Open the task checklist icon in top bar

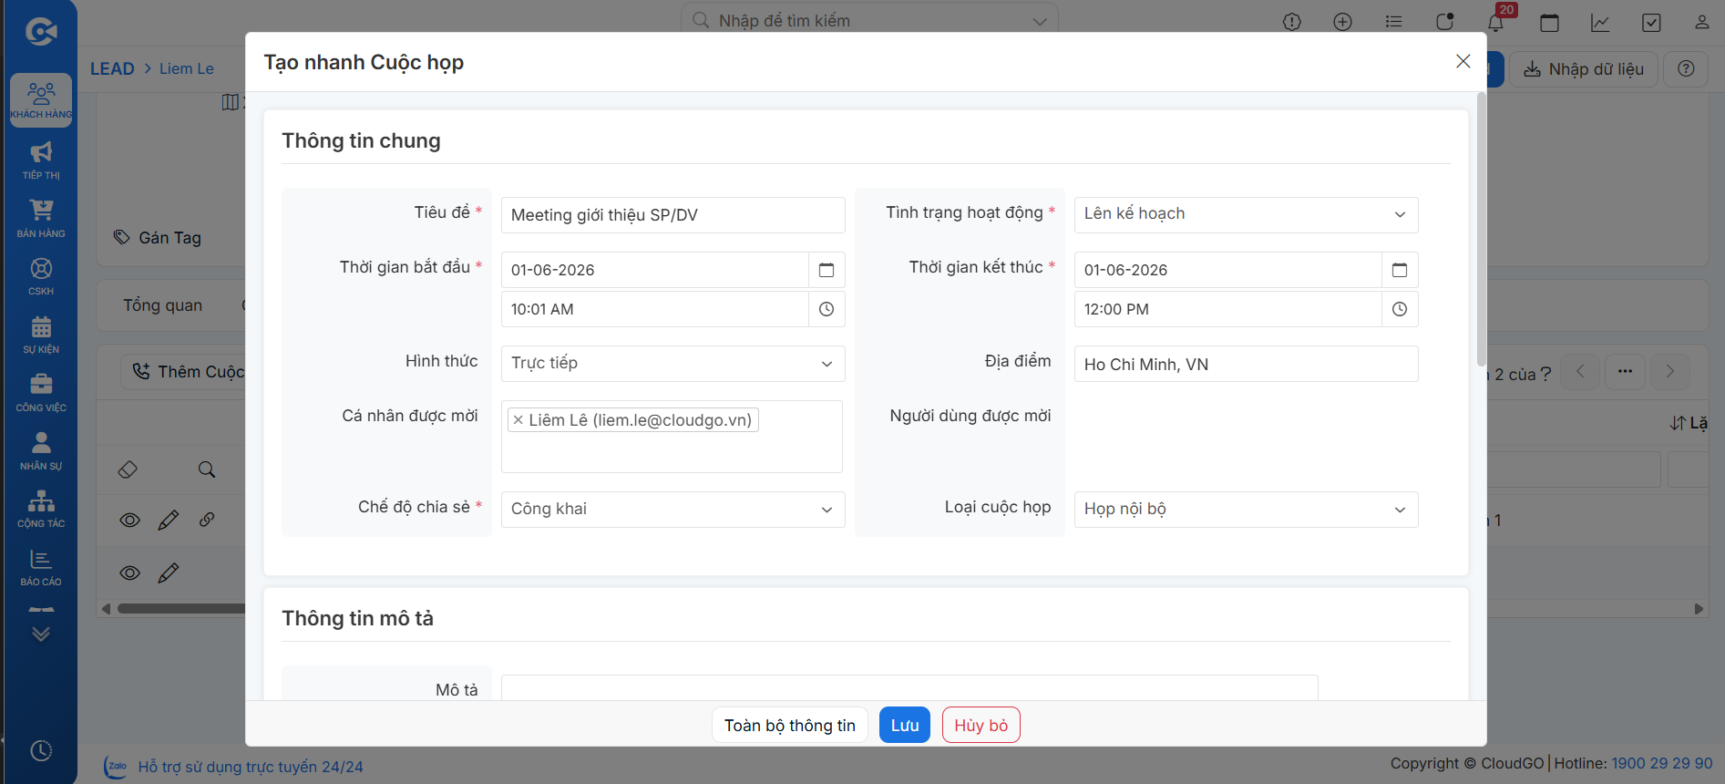tap(1651, 22)
